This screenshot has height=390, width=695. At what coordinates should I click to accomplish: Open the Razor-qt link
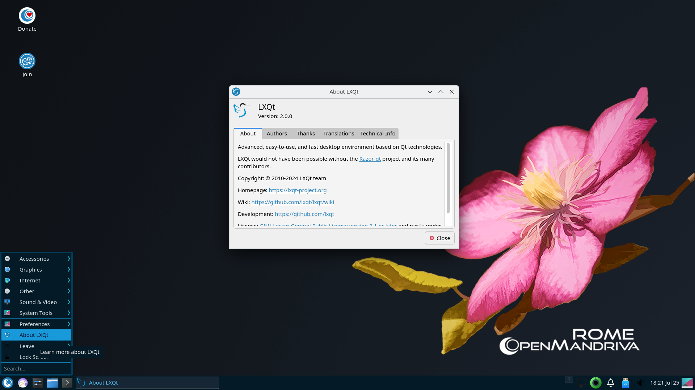[370, 159]
